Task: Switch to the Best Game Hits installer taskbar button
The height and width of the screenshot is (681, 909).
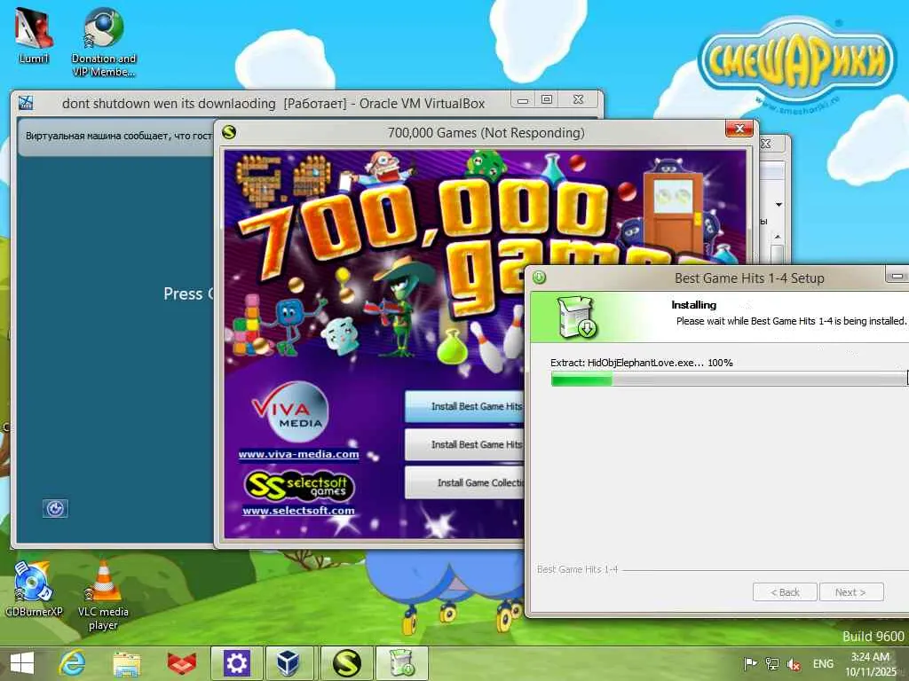Action: (401, 663)
